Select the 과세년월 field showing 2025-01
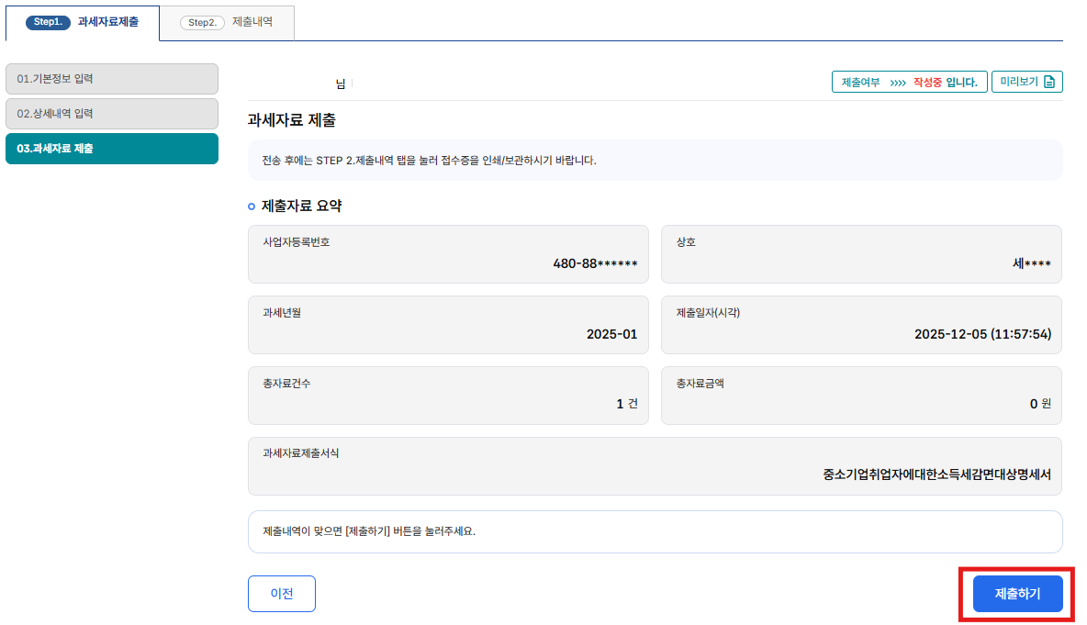 (x=448, y=325)
